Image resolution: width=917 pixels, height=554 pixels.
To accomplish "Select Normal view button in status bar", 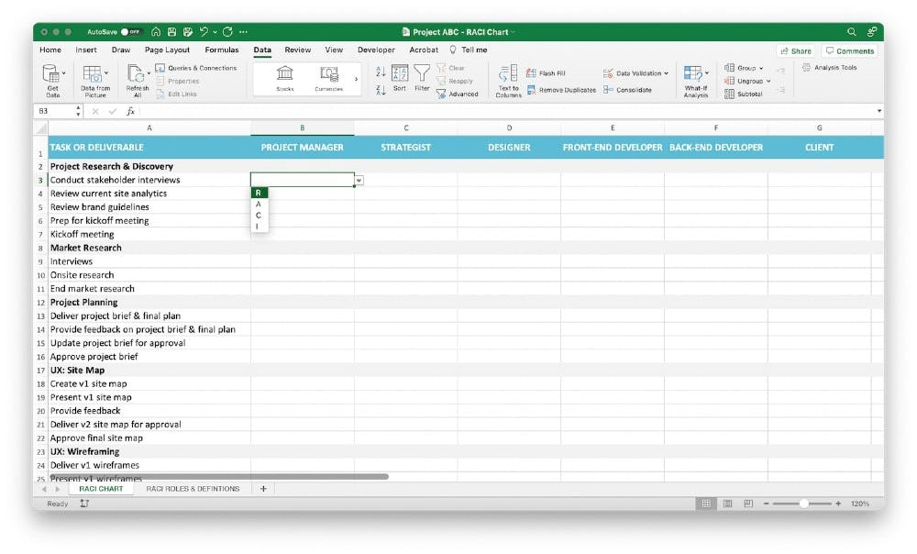I will click(706, 504).
